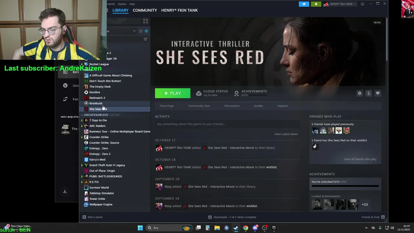414x233 pixels.
Task: Click the main content scrollbar
Action: 387,39
